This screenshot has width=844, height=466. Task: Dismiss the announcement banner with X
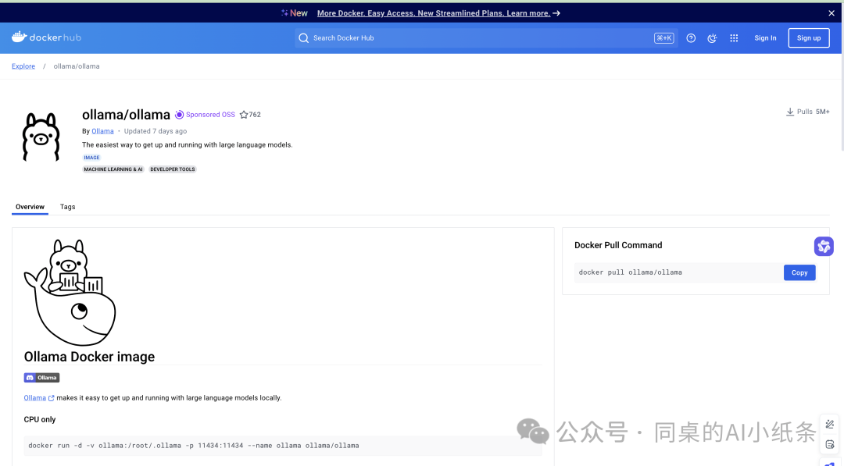831,13
